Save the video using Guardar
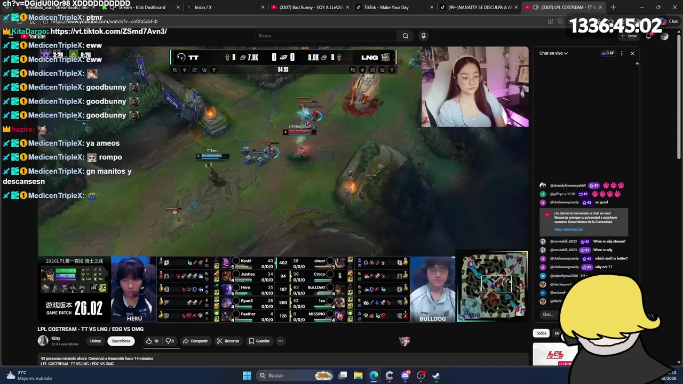The height and width of the screenshot is (384, 683). pyautogui.click(x=259, y=341)
